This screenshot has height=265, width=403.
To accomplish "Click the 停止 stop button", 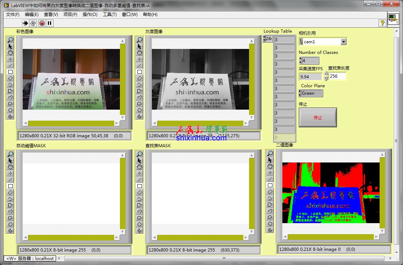I will pos(318,117).
